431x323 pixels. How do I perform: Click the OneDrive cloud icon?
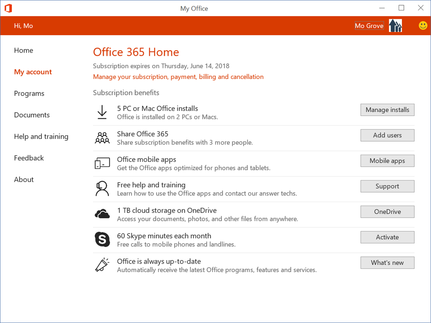[102, 214]
